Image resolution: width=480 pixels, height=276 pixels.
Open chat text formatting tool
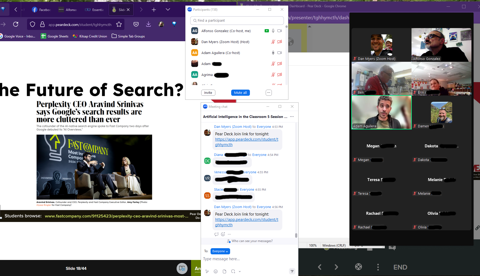[207, 271]
